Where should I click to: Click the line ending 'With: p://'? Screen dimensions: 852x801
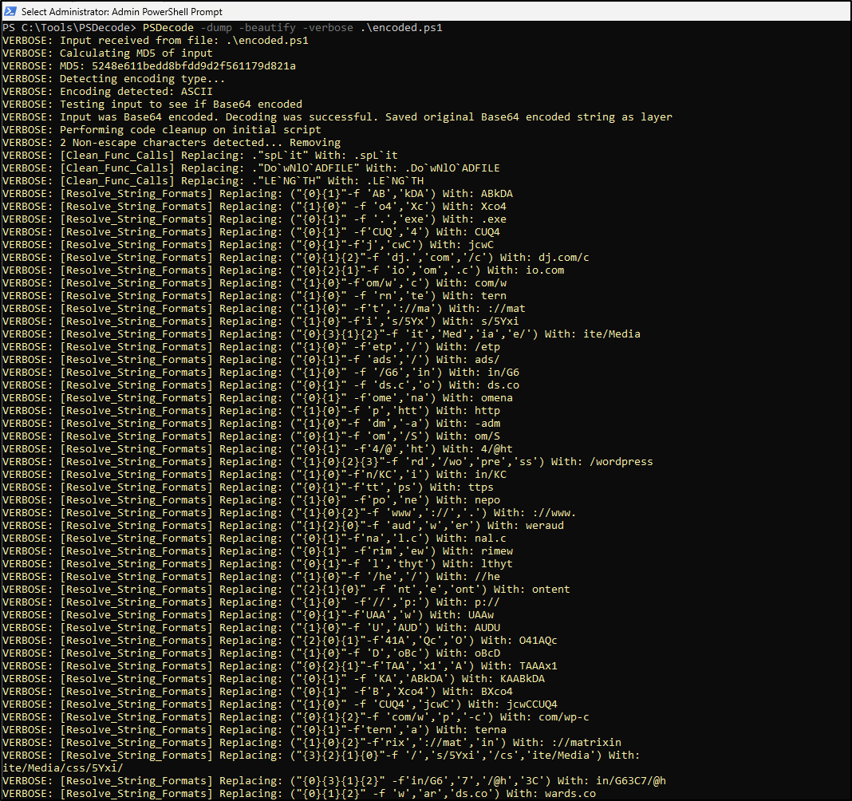[x=251, y=602]
